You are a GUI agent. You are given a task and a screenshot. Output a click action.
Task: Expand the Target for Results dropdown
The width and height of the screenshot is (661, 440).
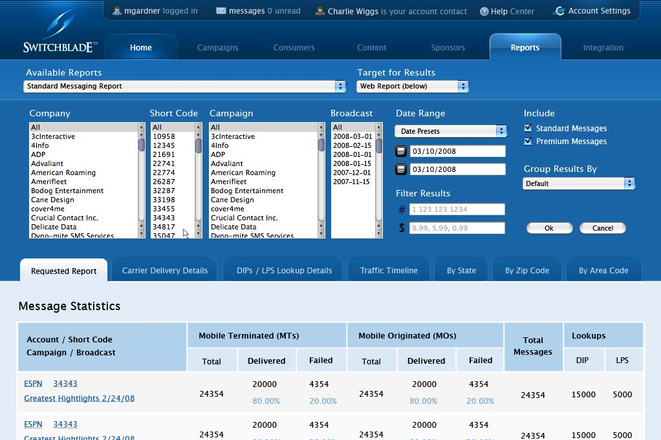[x=413, y=86]
